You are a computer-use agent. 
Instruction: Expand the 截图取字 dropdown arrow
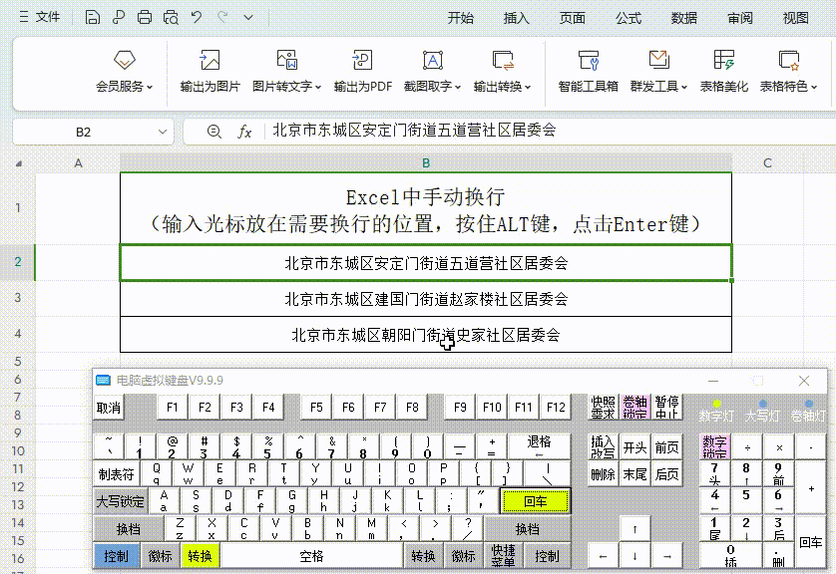(458, 87)
